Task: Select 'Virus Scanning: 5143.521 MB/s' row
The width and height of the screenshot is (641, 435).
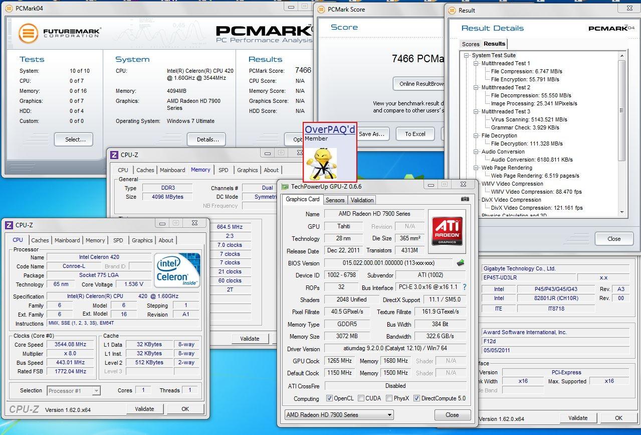Action: click(x=529, y=119)
